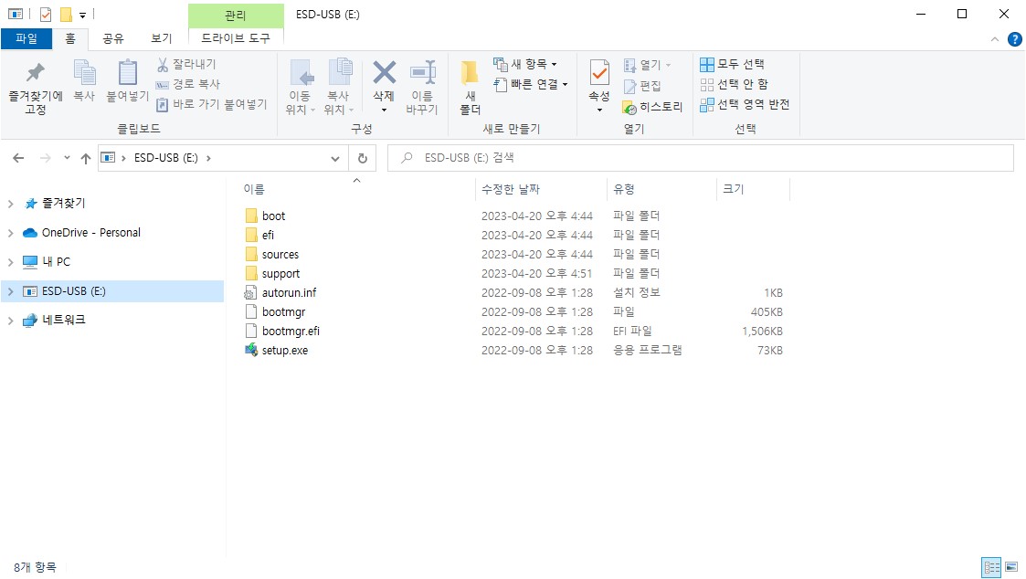Screen dimensions: 1026x579
Task: Click History (히스토리) button
Action: click(651, 107)
